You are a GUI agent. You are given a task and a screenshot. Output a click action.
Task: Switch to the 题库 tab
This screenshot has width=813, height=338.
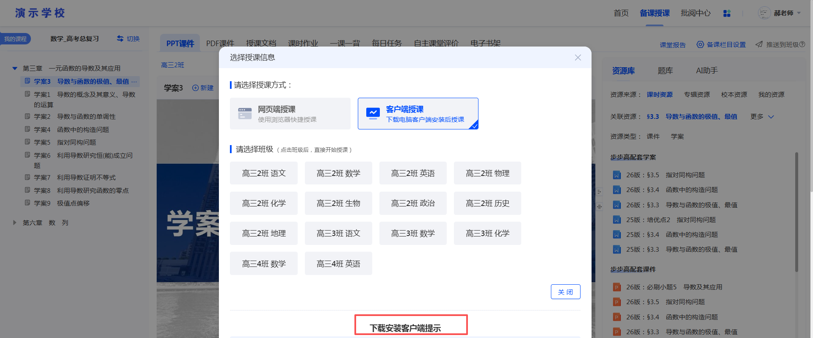[x=665, y=71]
